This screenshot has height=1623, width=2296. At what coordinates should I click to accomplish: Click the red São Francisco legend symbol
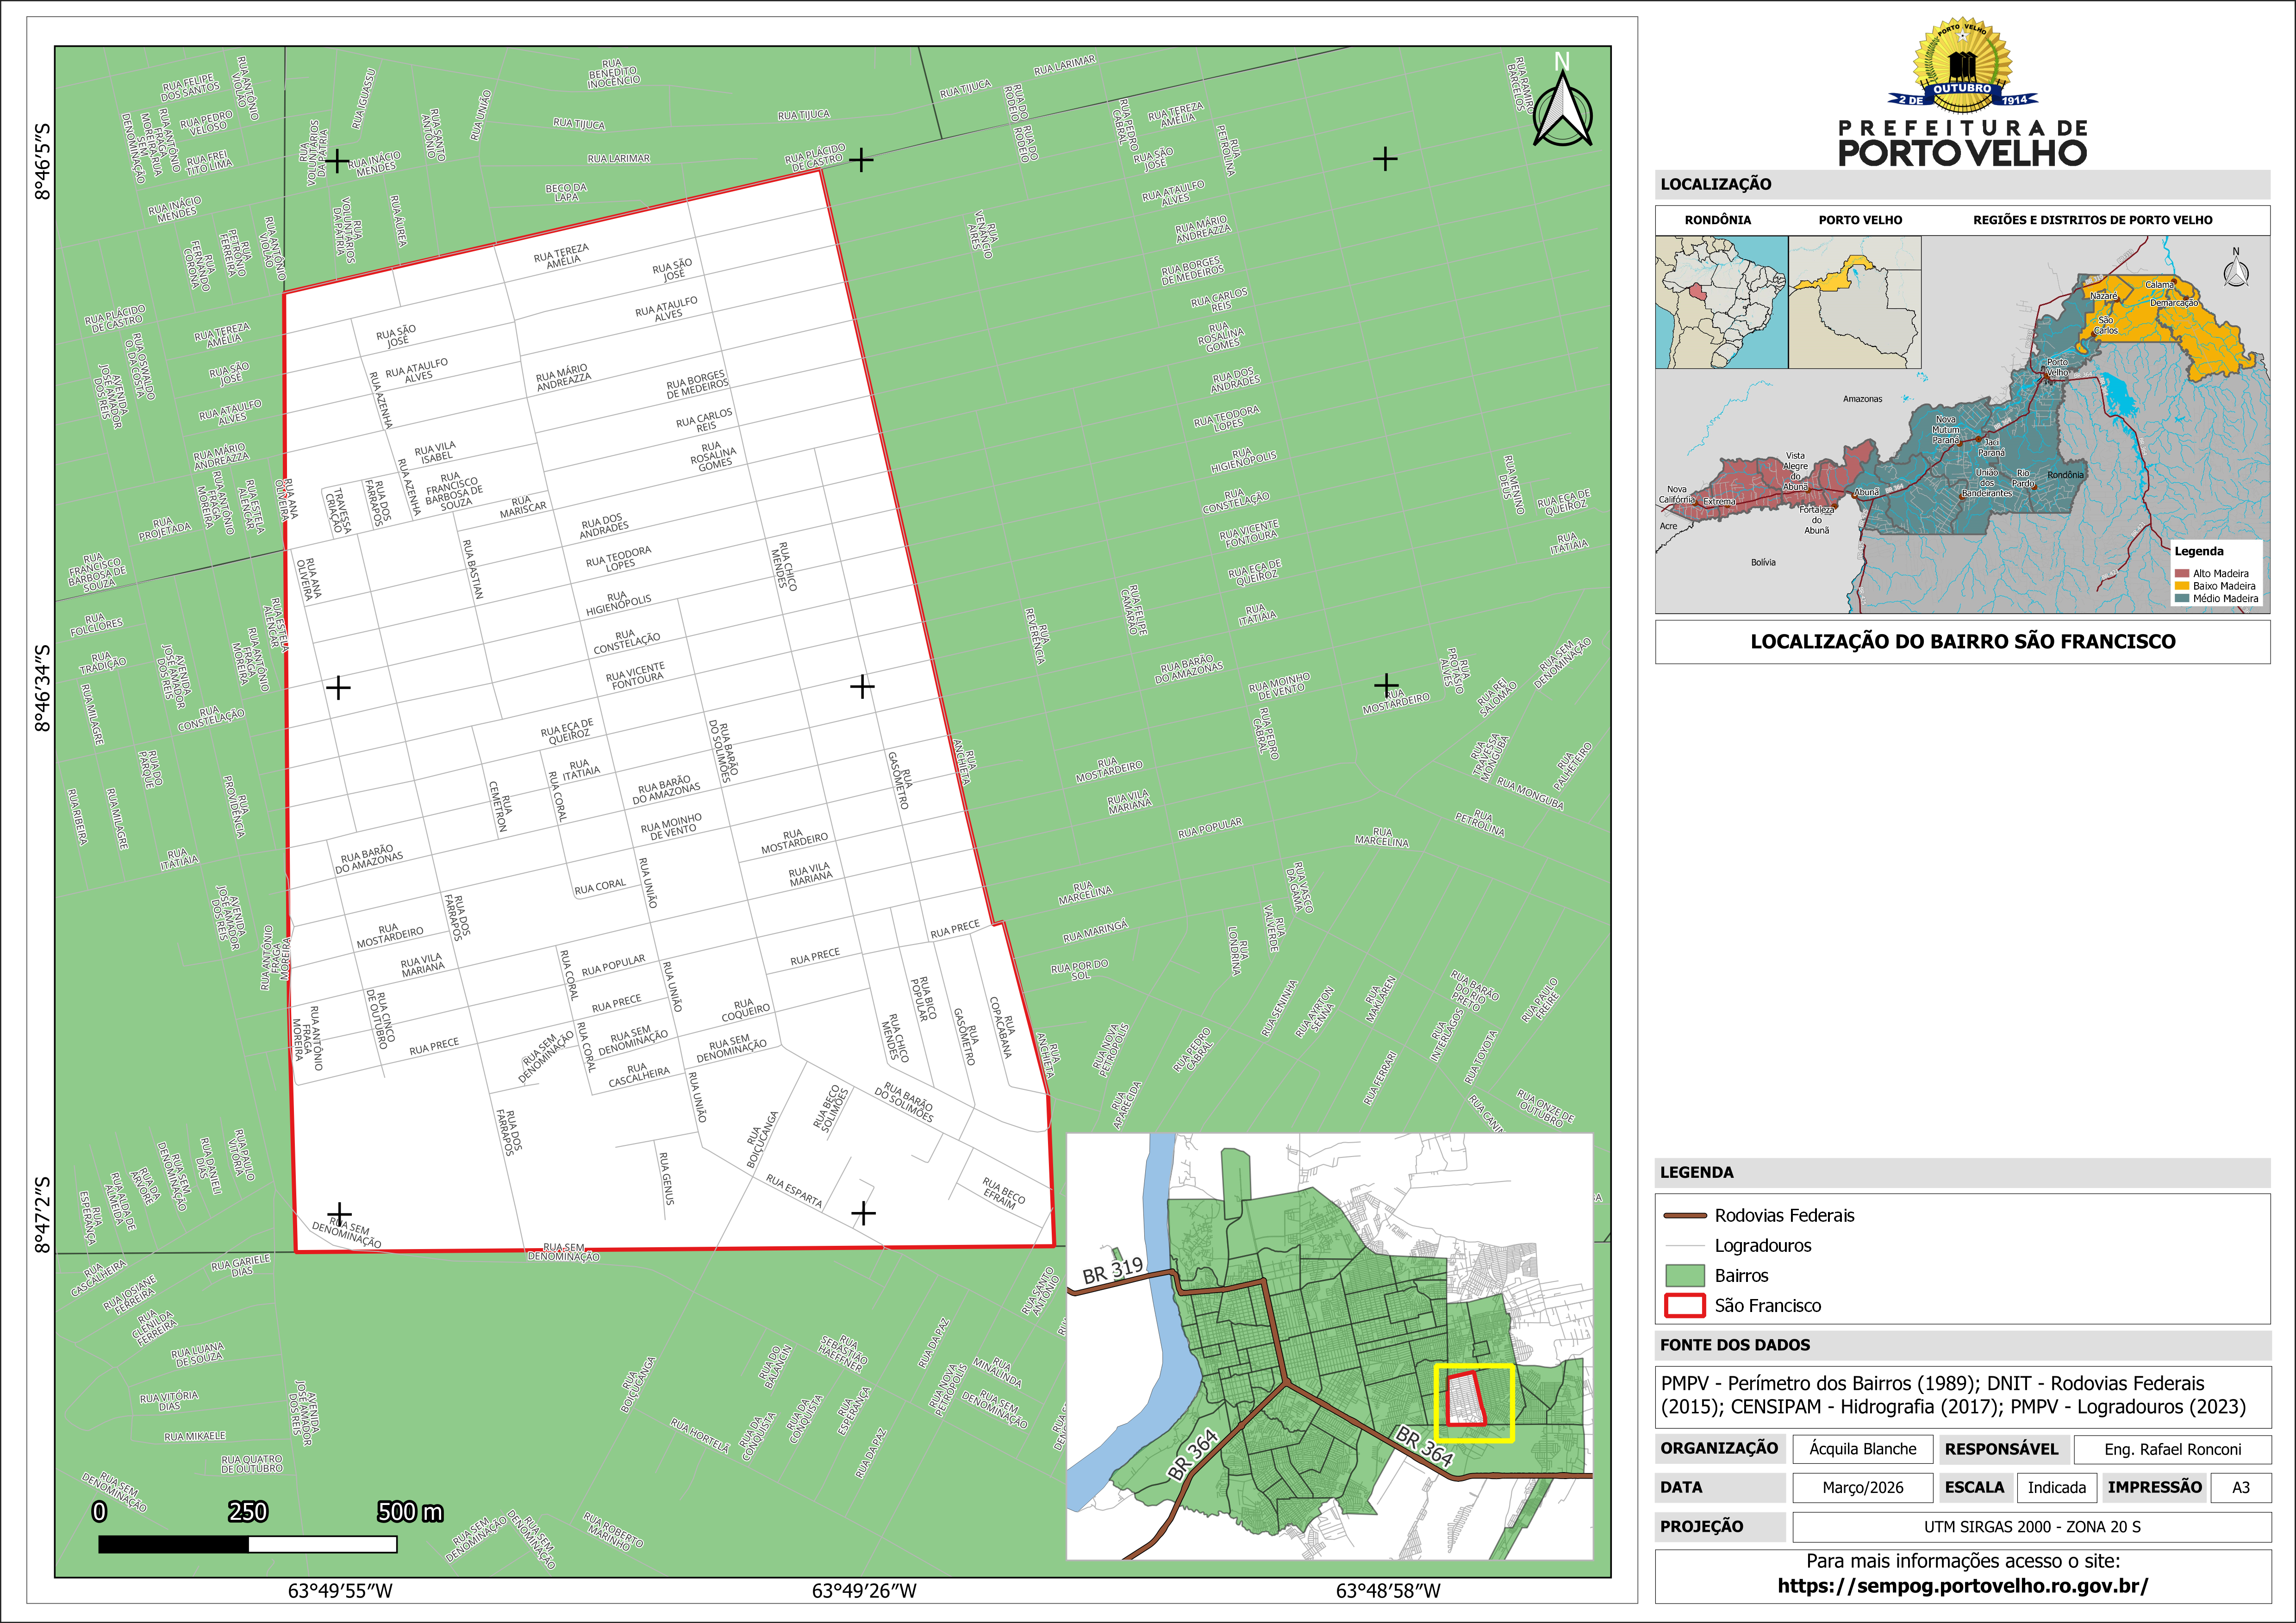[x=1684, y=1305]
